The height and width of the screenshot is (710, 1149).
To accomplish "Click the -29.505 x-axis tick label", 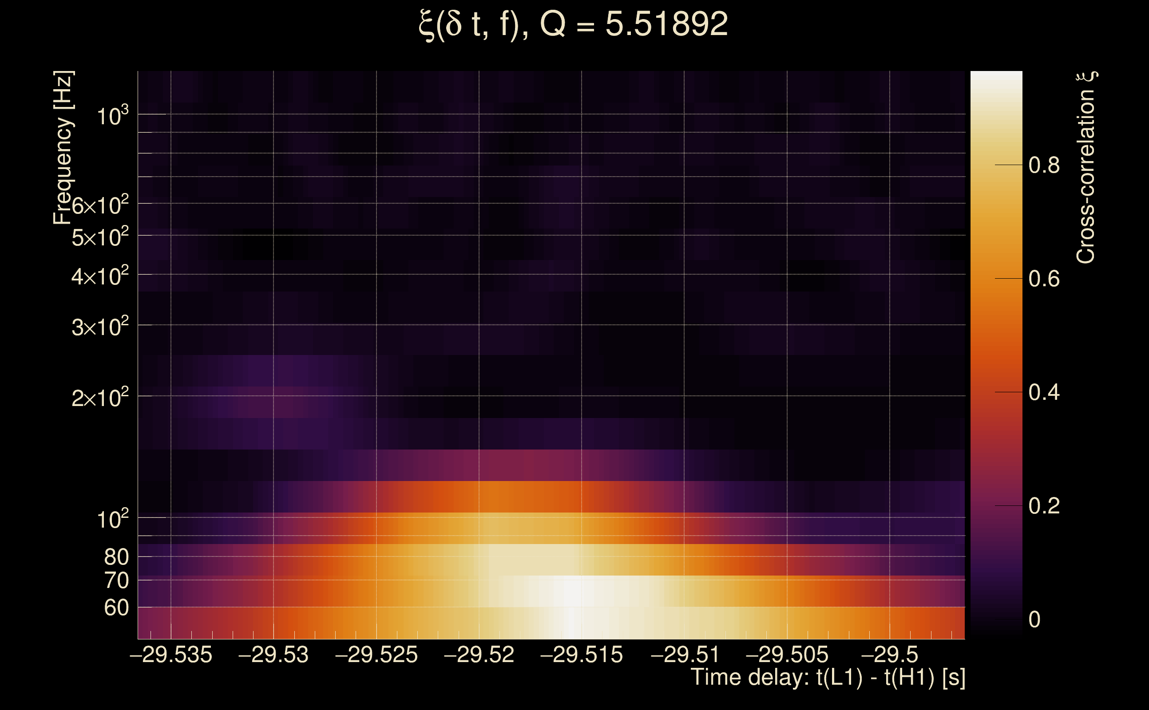I will (x=787, y=655).
